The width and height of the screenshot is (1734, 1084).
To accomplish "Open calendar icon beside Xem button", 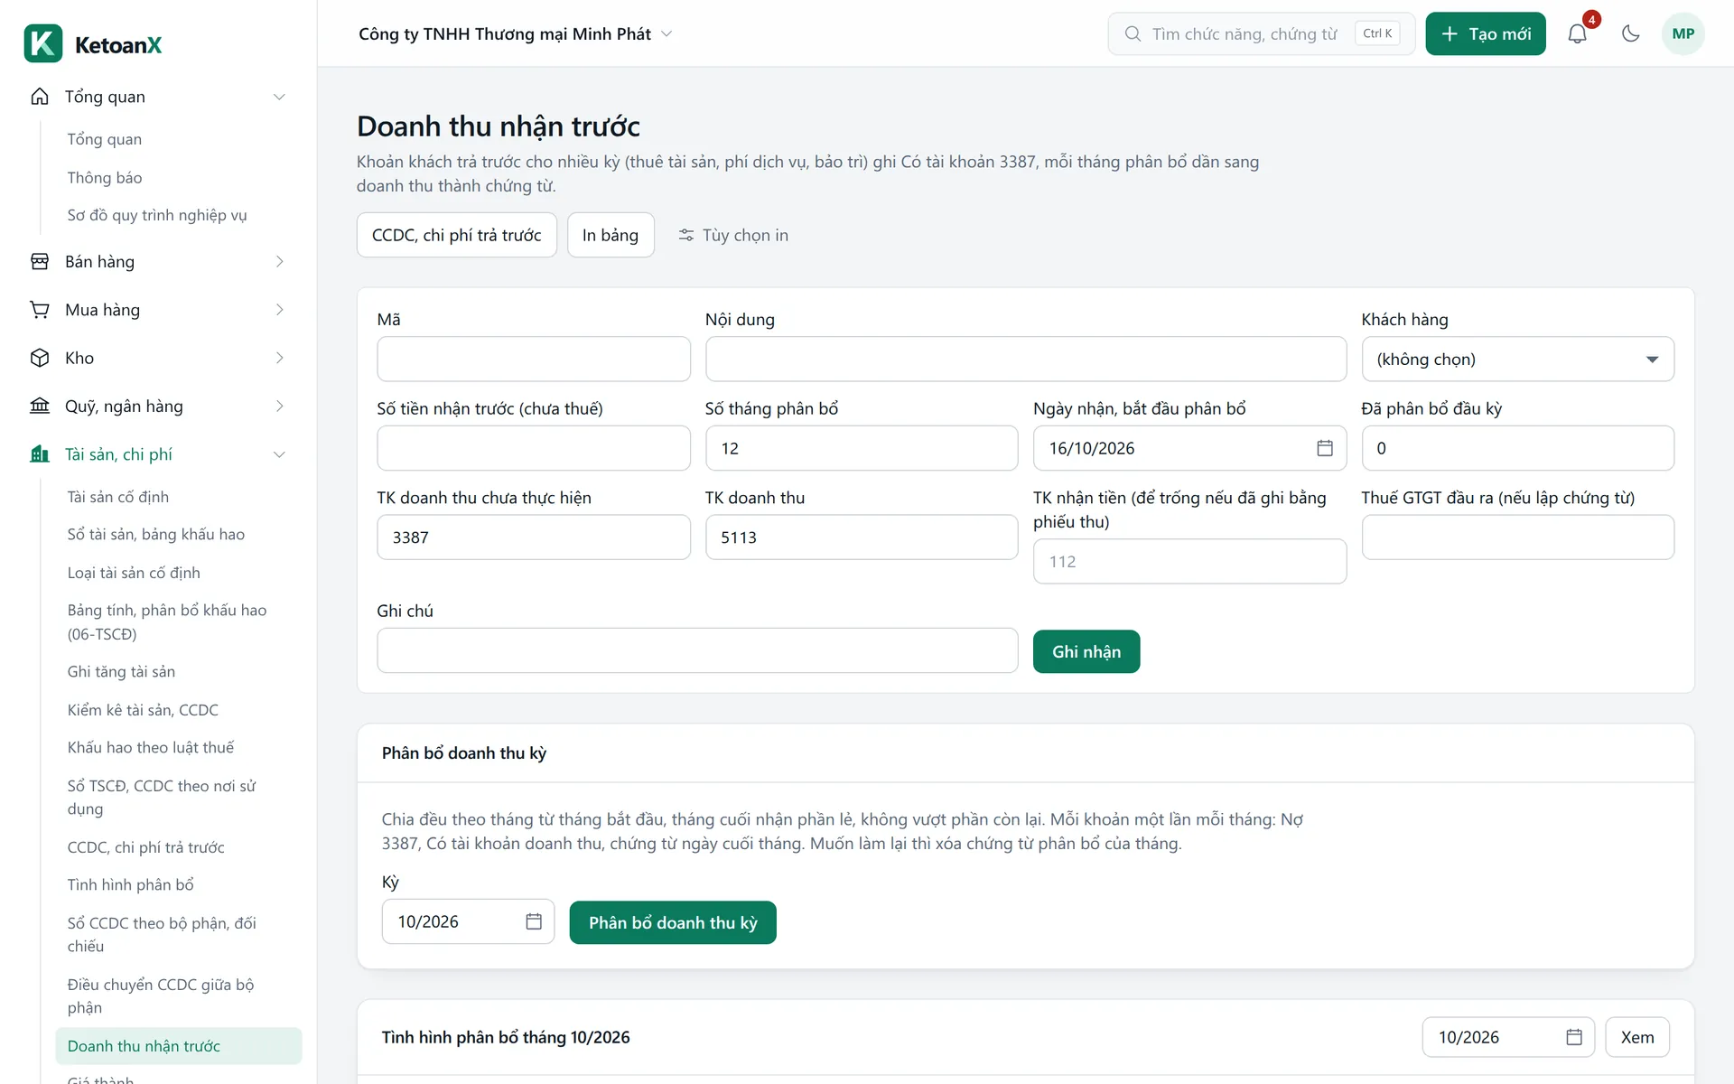I will [1573, 1037].
